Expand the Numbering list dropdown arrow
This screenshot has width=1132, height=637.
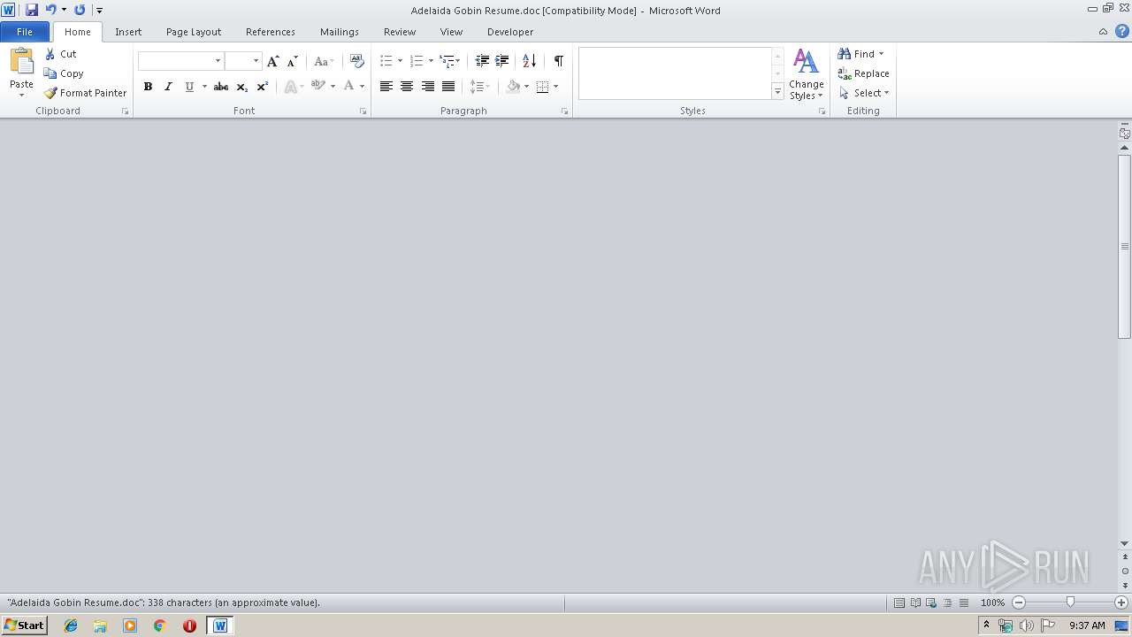[431, 61]
